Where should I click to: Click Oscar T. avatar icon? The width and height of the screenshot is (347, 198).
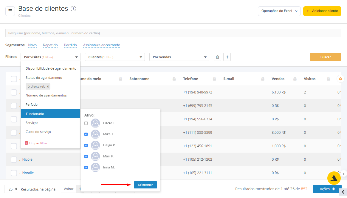point(95,123)
